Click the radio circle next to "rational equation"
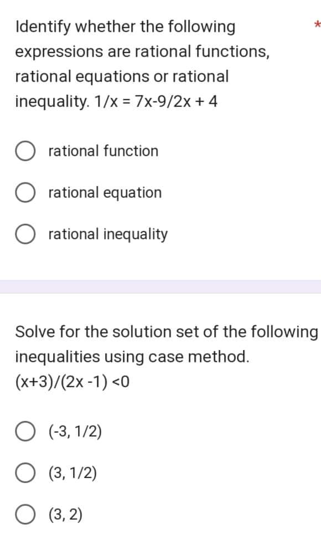Screen dimensions: 321x554 25,192
